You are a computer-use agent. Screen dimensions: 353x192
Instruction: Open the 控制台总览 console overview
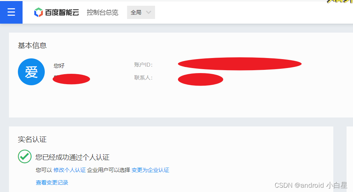(102, 13)
